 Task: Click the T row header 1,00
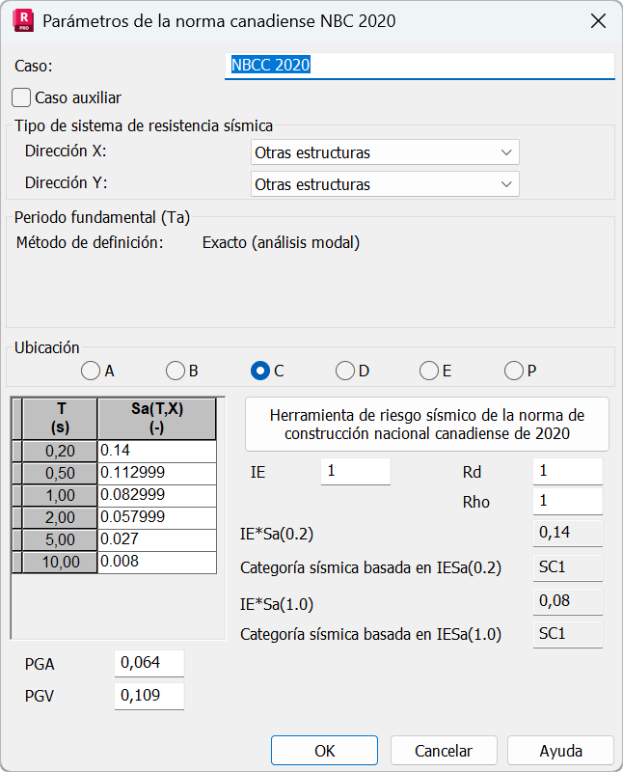(x=60, y=495)
